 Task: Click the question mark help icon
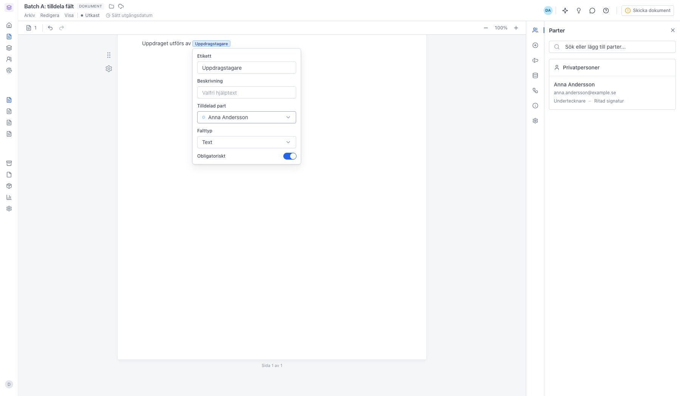[606, 11]
